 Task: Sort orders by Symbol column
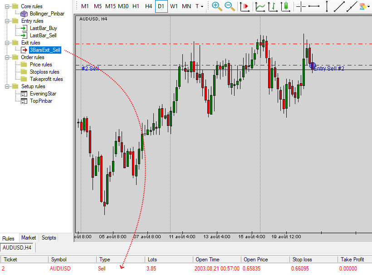[x=73, y=260]
